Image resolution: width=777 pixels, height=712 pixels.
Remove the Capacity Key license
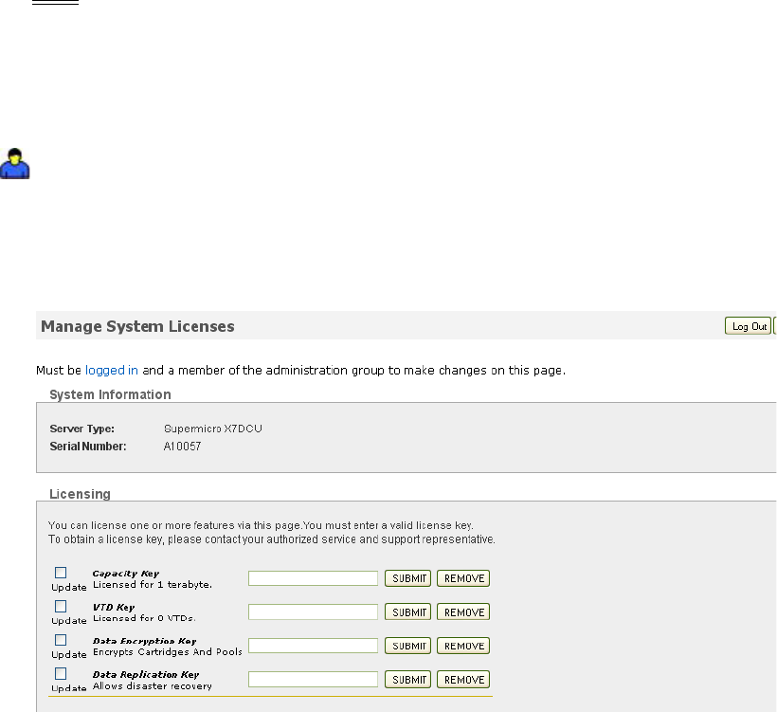[463, 578]
